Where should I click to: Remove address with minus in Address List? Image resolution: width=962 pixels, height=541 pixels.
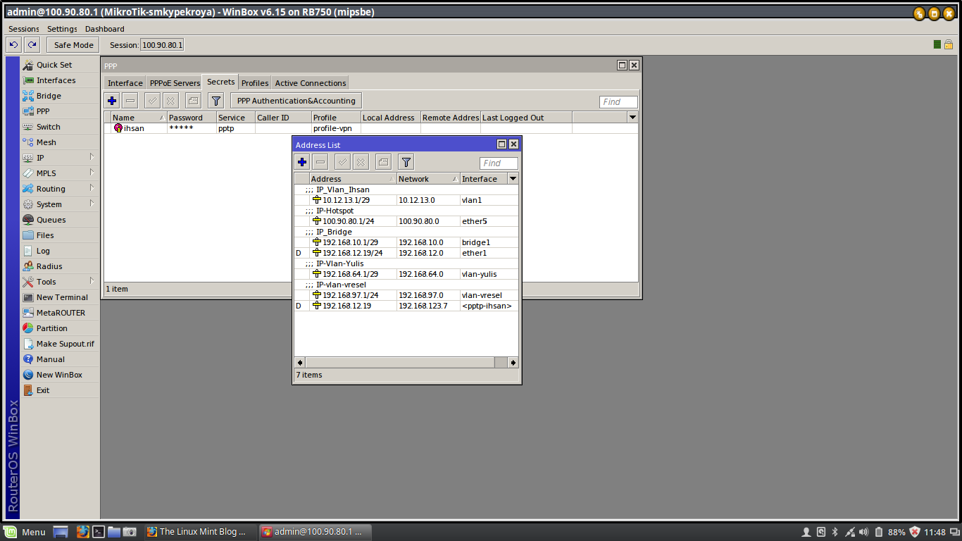[x=320, y=162]
